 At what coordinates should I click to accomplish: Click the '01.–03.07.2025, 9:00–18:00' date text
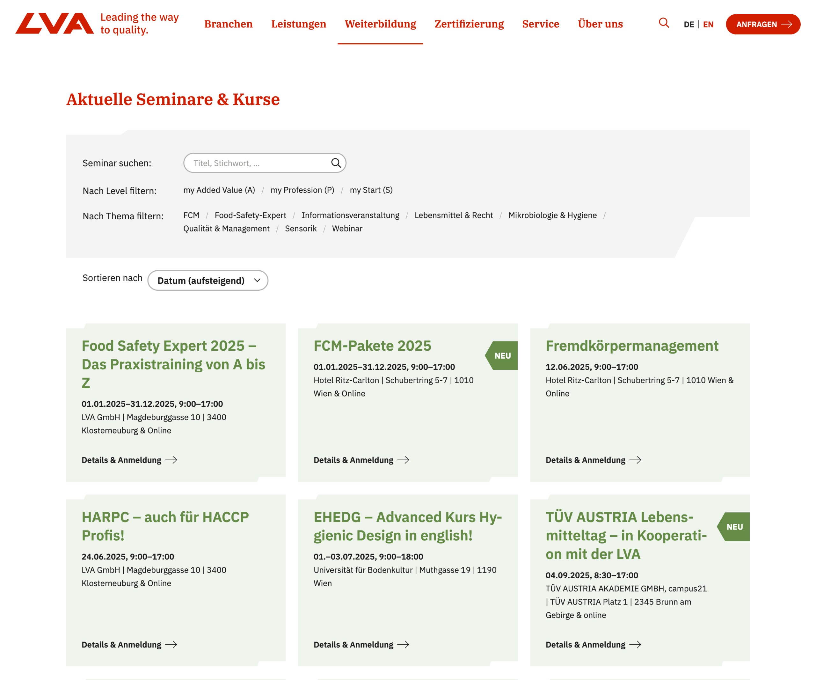point(368,556)
